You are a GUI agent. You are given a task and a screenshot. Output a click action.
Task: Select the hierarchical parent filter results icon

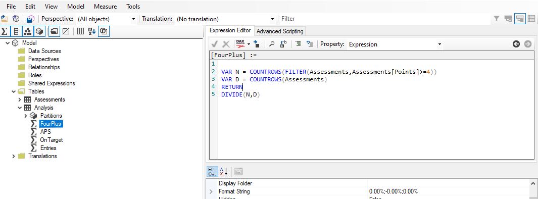pyautogui.click(x=508, y=19)
